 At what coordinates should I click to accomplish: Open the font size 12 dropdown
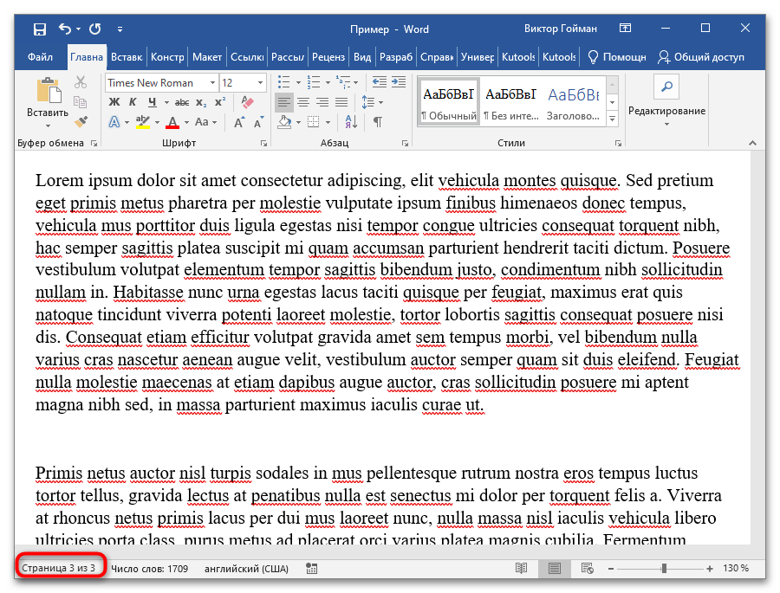[x=260, y=82]
